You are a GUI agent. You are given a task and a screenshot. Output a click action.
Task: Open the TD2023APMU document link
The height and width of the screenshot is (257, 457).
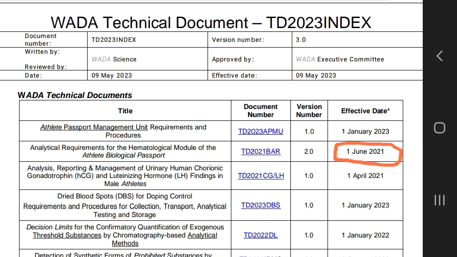pyautogui.click(x=260, y=131)
